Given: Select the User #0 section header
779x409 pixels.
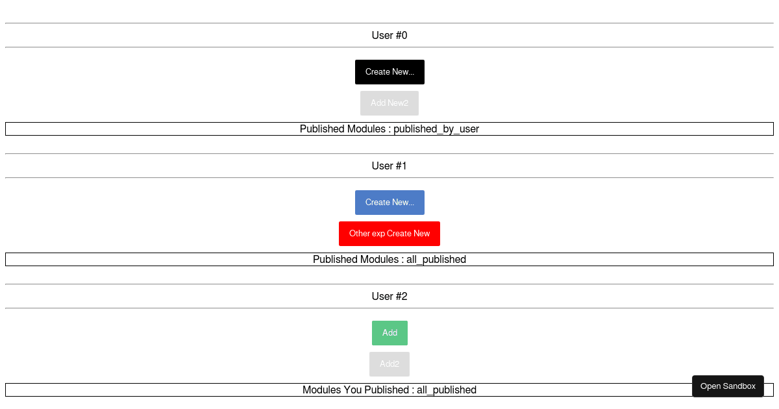Looking at the screenshot, I should 389,36.
